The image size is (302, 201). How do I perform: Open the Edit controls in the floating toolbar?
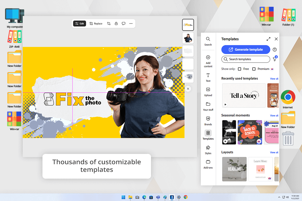coord(80,24)
